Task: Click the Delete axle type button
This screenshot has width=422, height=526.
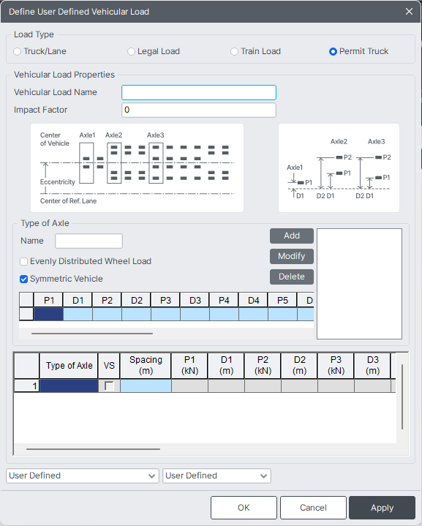Action: click(x=292, y=277)
